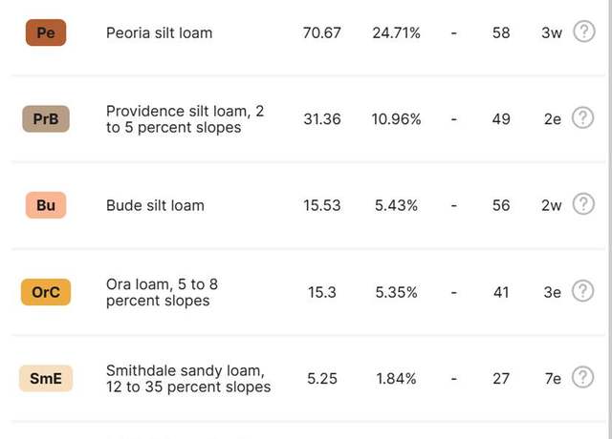
Task: Select the OrC orange soil badge
Action: click(x=46, y=292)
